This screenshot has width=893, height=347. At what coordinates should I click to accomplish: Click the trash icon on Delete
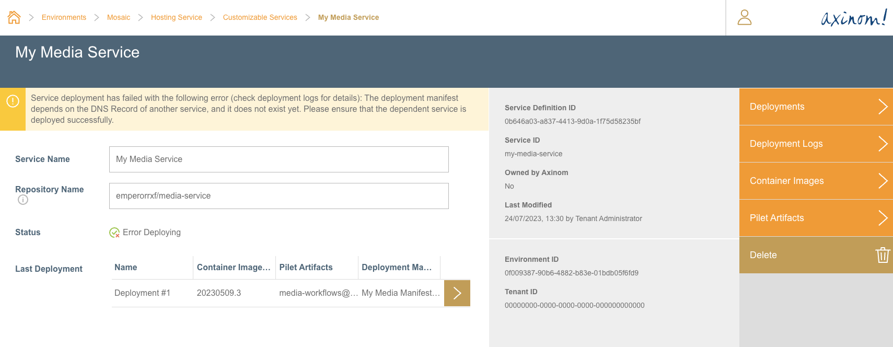click(882, 255)
